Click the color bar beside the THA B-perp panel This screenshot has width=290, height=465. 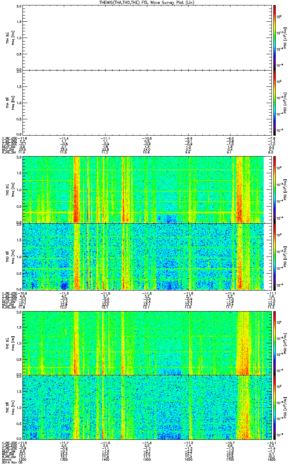[275, 37]
